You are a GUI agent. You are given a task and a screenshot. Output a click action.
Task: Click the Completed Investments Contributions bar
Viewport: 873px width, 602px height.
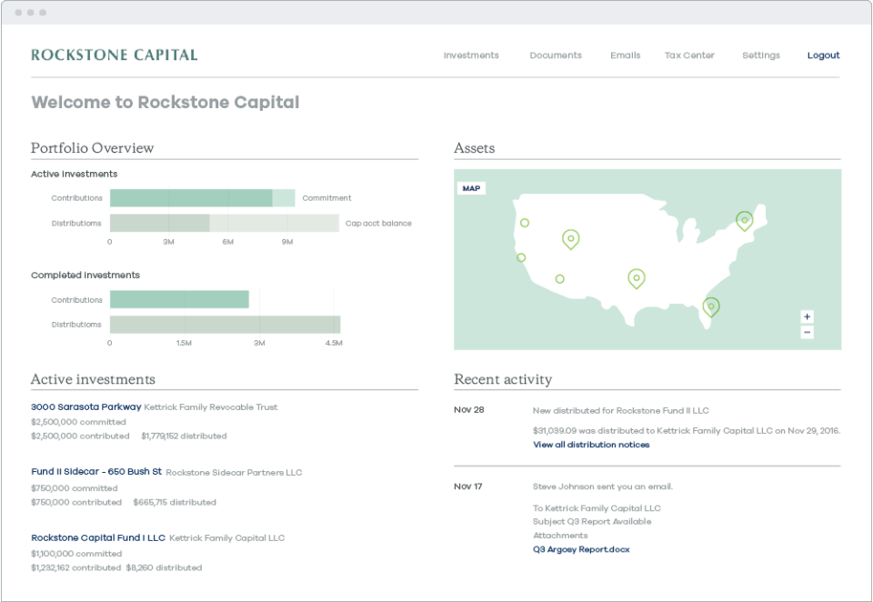[179, 299]
